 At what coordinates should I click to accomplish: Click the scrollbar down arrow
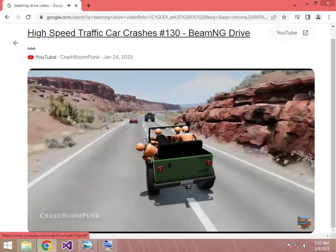click(333, 230)
